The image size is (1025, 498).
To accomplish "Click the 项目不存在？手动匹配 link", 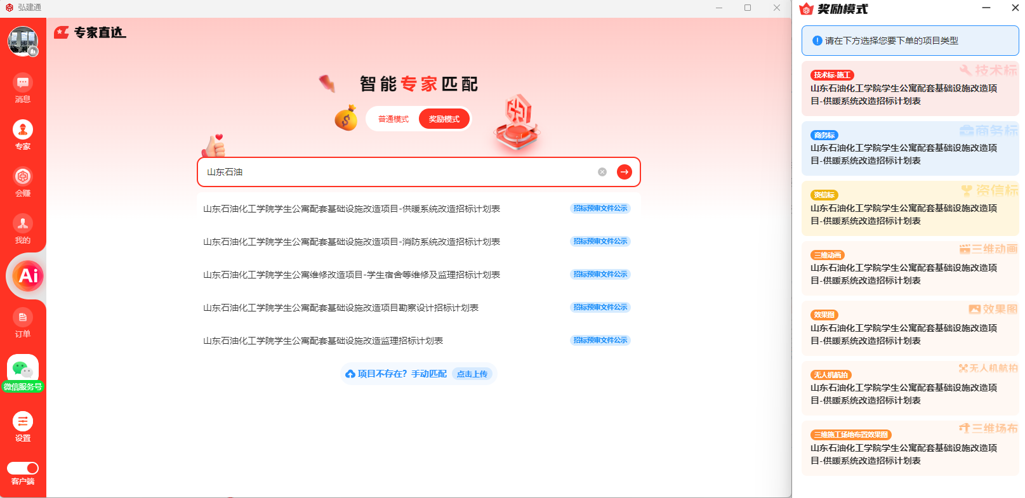I will pyautogui.click(x=402, y=374).
